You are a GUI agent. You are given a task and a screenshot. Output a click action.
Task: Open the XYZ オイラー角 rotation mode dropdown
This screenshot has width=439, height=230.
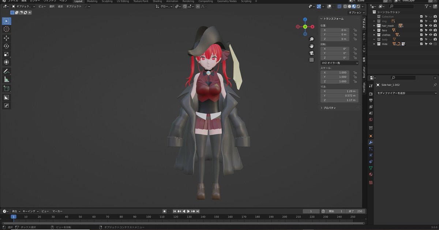[339, 63]
